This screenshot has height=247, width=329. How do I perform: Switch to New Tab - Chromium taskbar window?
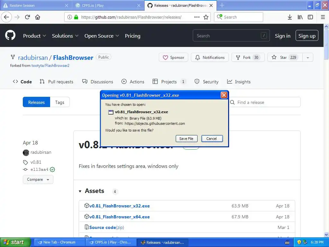(59, 242)
